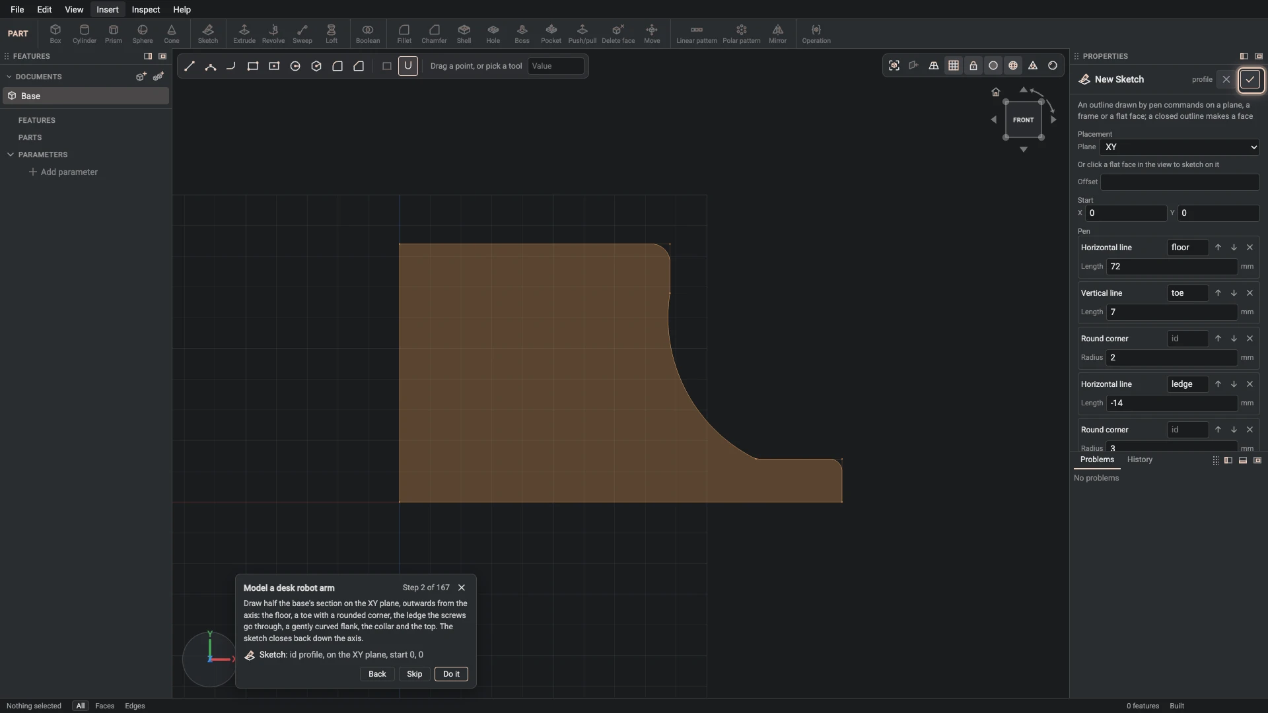Pick the Sweep tool
The height and width of the screenshot is (713, 1268).
(x=302, y=34)
